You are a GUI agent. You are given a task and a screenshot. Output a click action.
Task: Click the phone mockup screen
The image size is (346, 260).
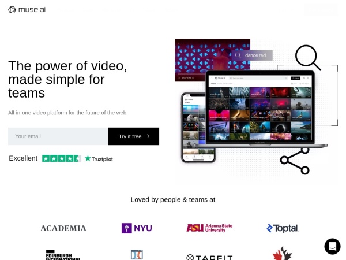click(198, 127)
